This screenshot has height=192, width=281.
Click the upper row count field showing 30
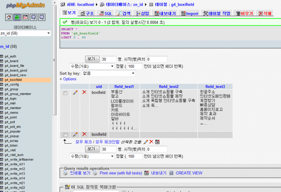(x=109, y=59)
